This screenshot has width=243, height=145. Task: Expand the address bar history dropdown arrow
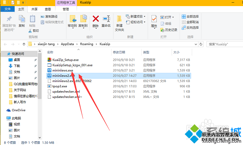coord(196,44)
